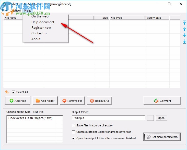Start conversion with the Convert button
The height and width of the screenshot is (150, 187).
[x=162, y=101]
